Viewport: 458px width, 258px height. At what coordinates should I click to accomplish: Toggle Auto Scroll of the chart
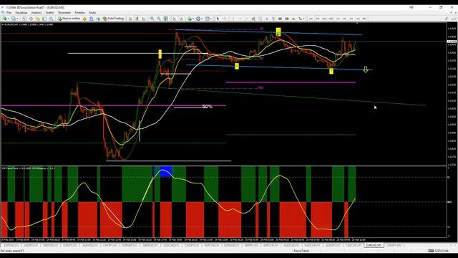174,19
